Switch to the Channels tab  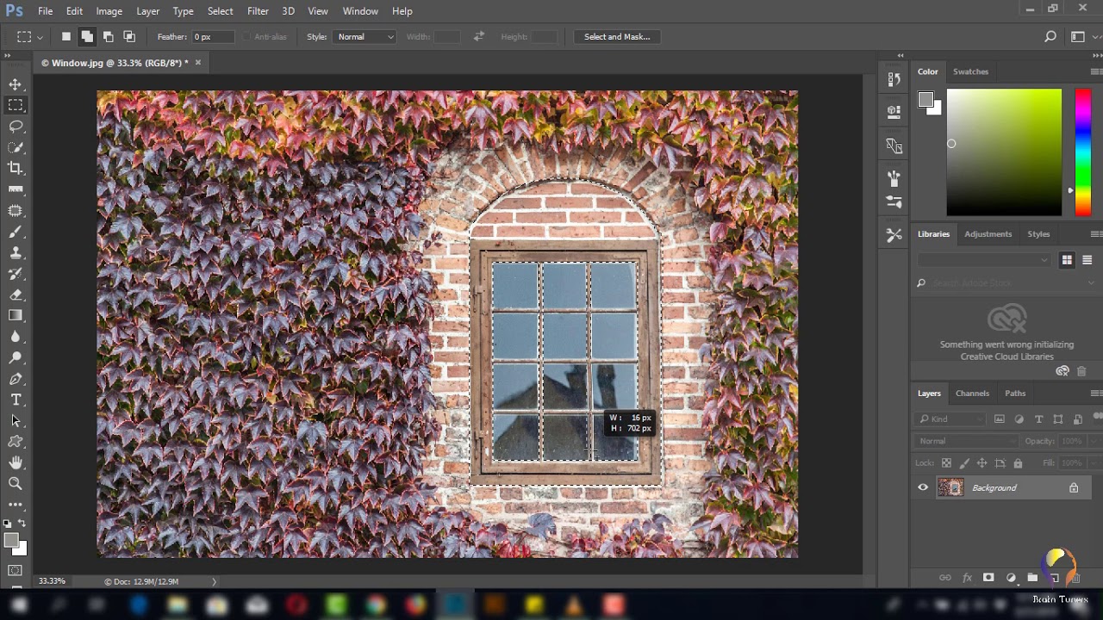coord(972,394)
